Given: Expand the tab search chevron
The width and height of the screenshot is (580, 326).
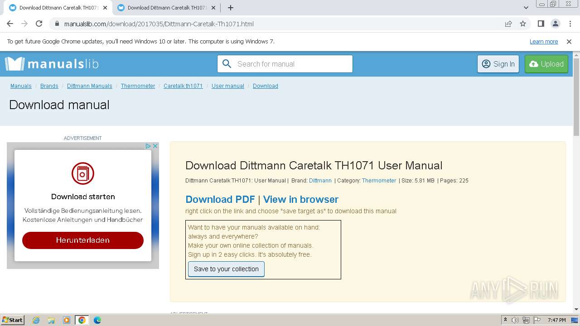Looking at the screenshot, I should coord(526,8).
